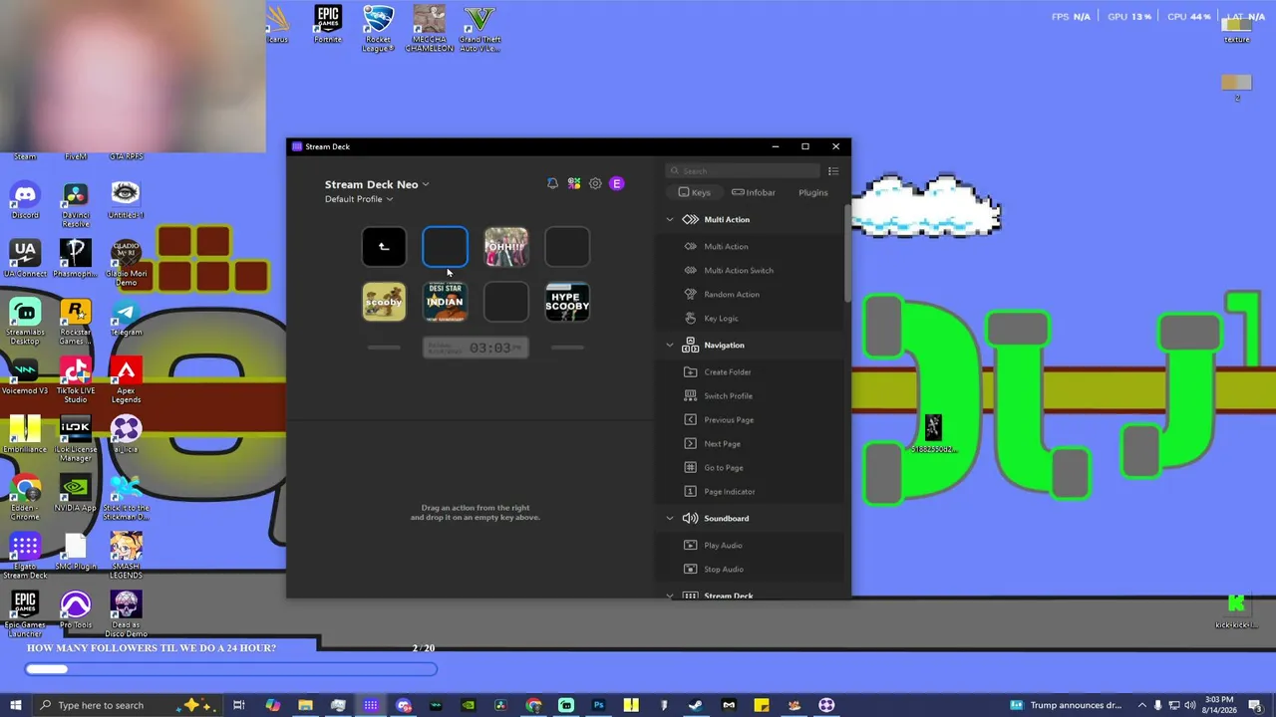Toggle the action list view icon

point(833,171)
